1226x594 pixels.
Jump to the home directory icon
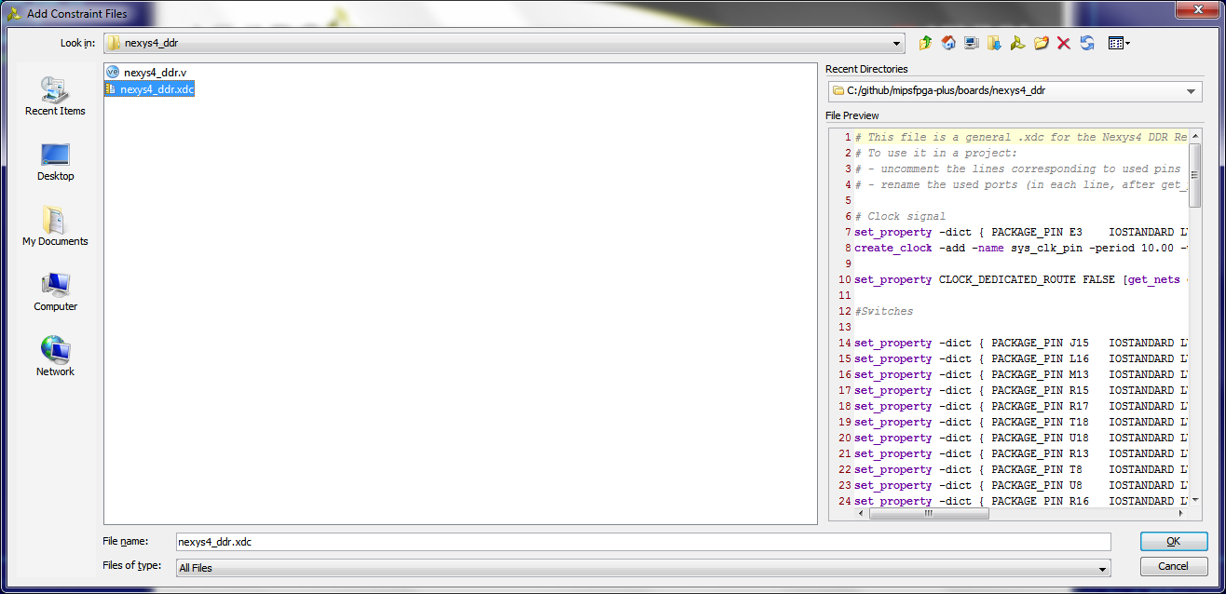(948, 43)
